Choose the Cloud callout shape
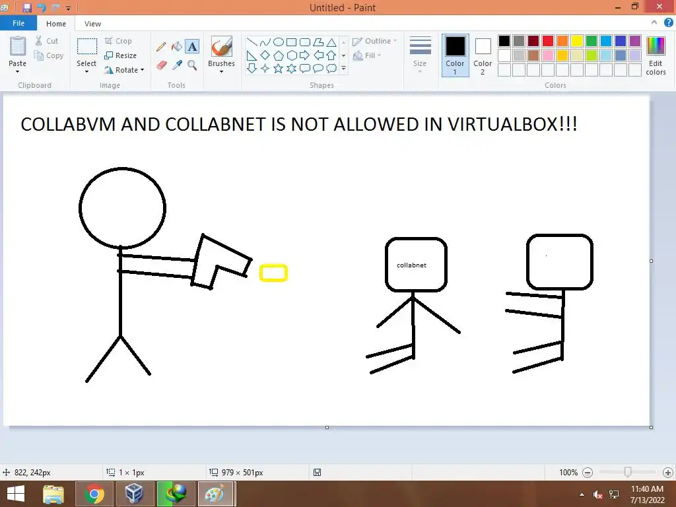The height and width of the screenshot is (507, 676). tap(331, 68)
